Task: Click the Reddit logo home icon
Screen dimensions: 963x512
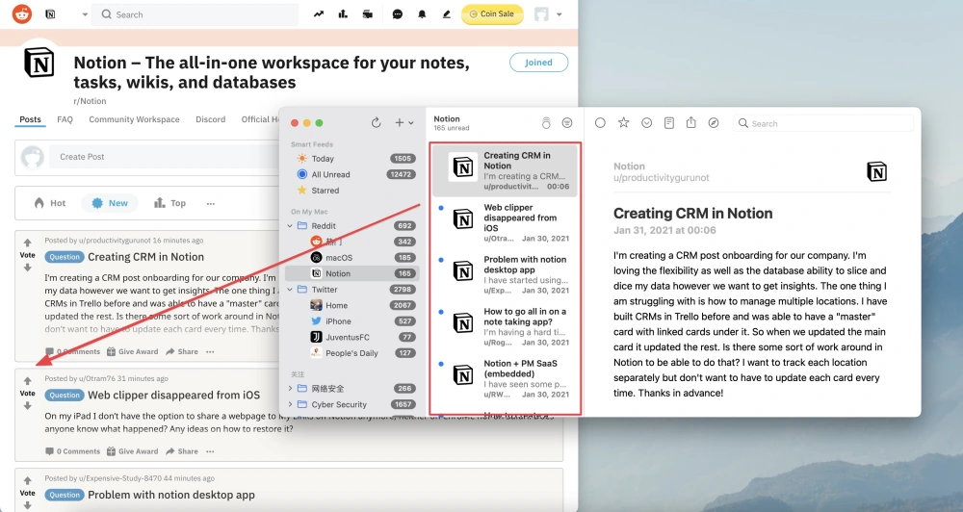Action: click(22, 13)
